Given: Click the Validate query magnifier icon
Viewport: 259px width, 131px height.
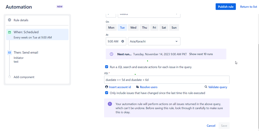Looking at the screenshot, I should 206,87.
